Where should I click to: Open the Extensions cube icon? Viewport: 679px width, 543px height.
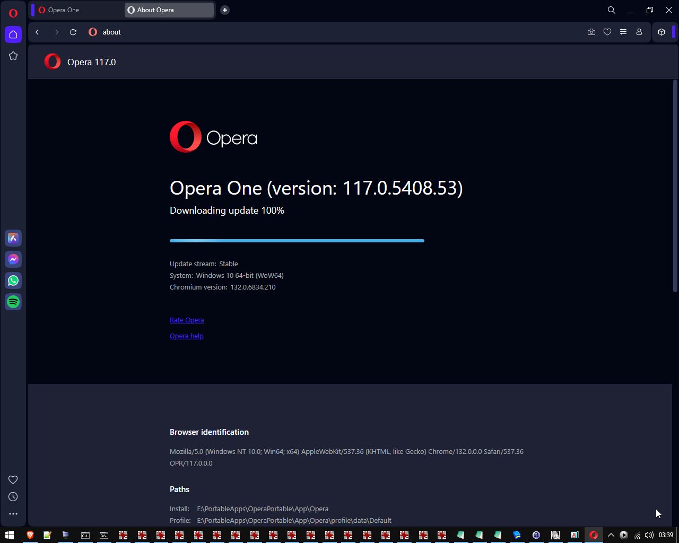661,32
